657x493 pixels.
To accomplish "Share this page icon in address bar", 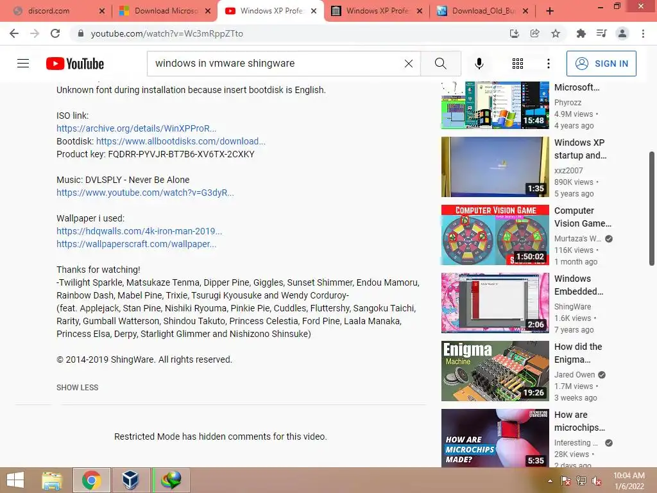I will coord(534,33).
